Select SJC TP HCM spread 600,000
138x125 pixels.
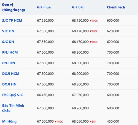[113, 21]
